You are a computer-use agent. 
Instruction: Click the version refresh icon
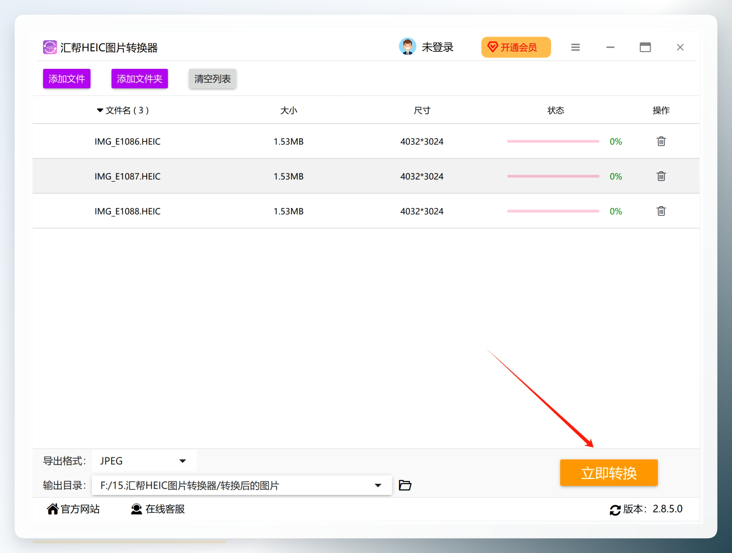pyautogui.click(x=615, y=510)
